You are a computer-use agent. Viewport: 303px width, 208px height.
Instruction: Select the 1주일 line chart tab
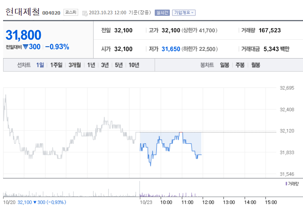(x=56, y=65)
